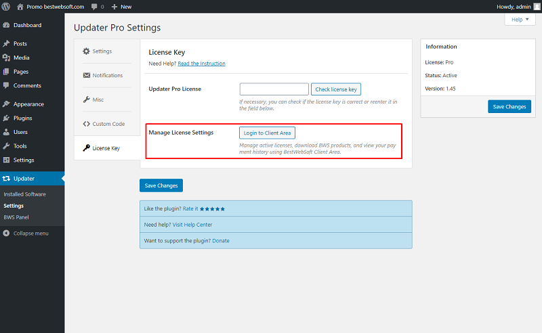The image size is (542, 333).
Task: Click New in the admin bar
Action: click(x=126, y=7)
